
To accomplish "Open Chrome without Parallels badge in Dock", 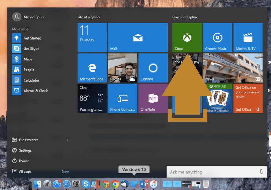I will (115, 184).
